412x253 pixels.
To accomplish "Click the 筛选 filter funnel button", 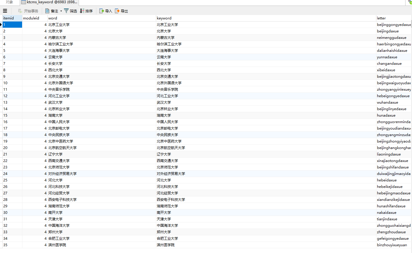I will point(70,11).
